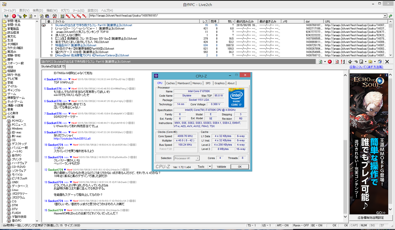Close the thread with the black X icon
The image size is (395, 230).
[387, 61]
